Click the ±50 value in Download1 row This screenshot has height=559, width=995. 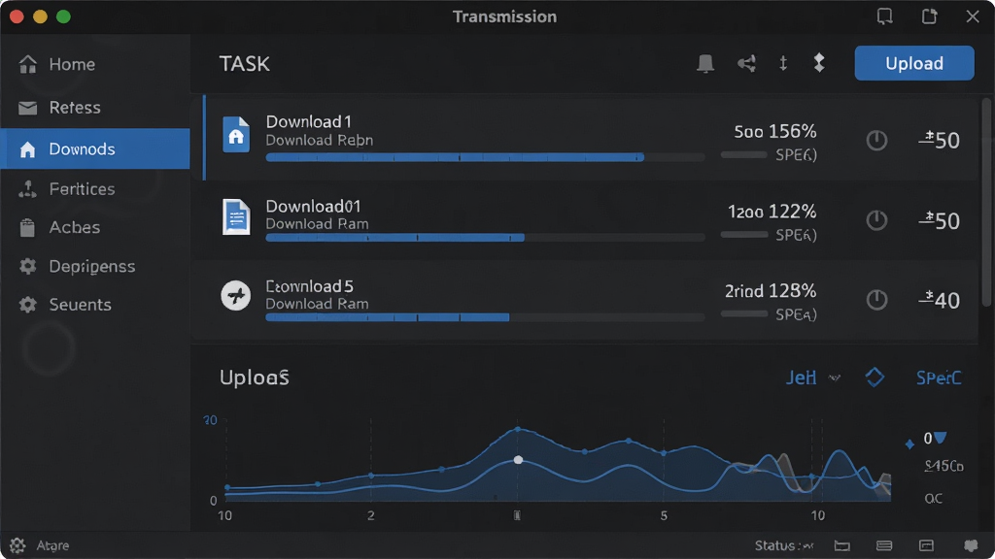pyautogui.click(x=940, y=140)
